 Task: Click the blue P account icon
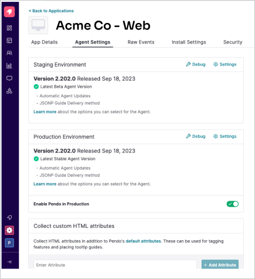tap(9, 243)
